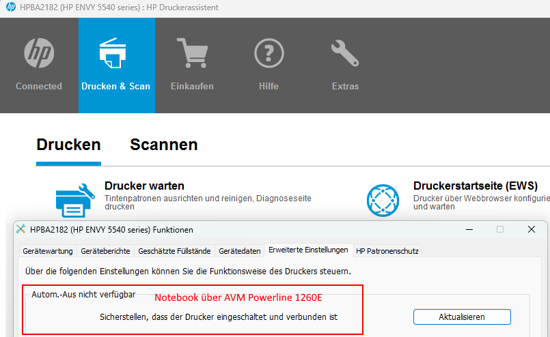Open the HP Connected icon
Viewport: 550px width, 337px height.
39,53
